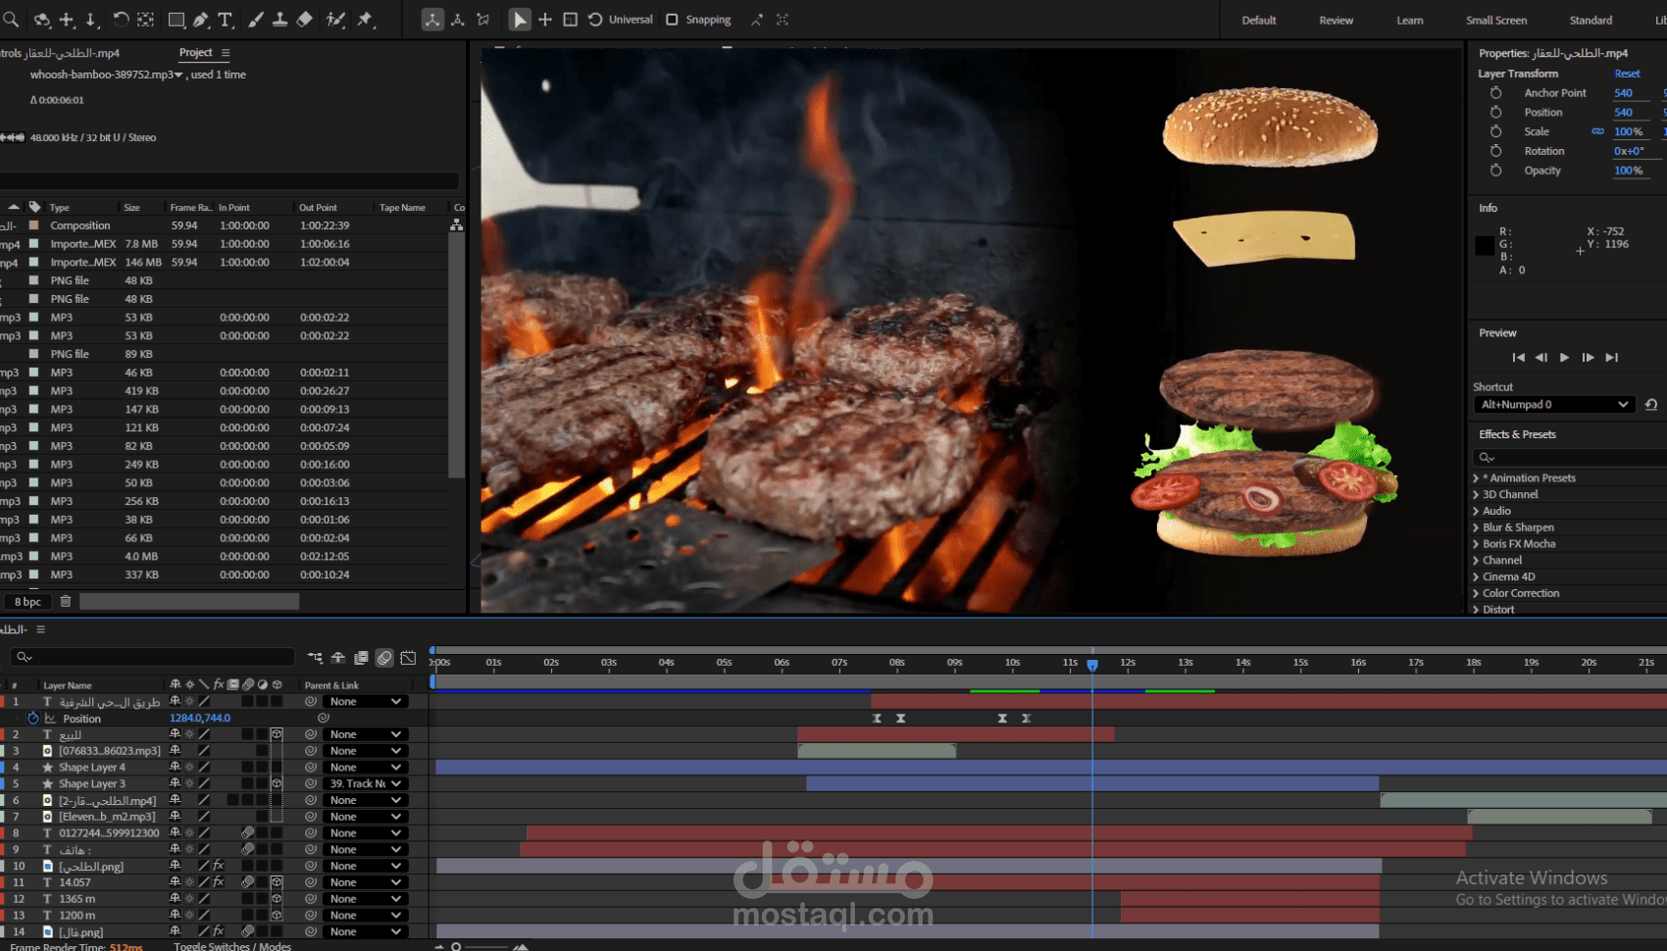Select the Clone Stamp tool
Viewport: 1667px width, 951px height.
click(279, 20)
